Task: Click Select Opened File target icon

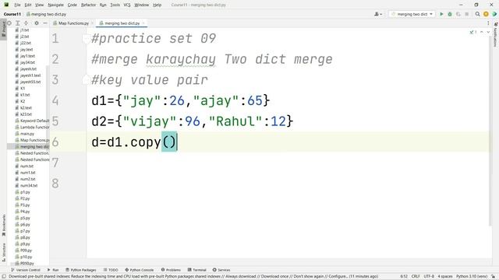Action: tap(9, 23)
